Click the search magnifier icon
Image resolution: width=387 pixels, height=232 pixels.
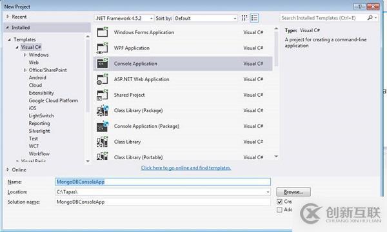click(x=370, y=18)
